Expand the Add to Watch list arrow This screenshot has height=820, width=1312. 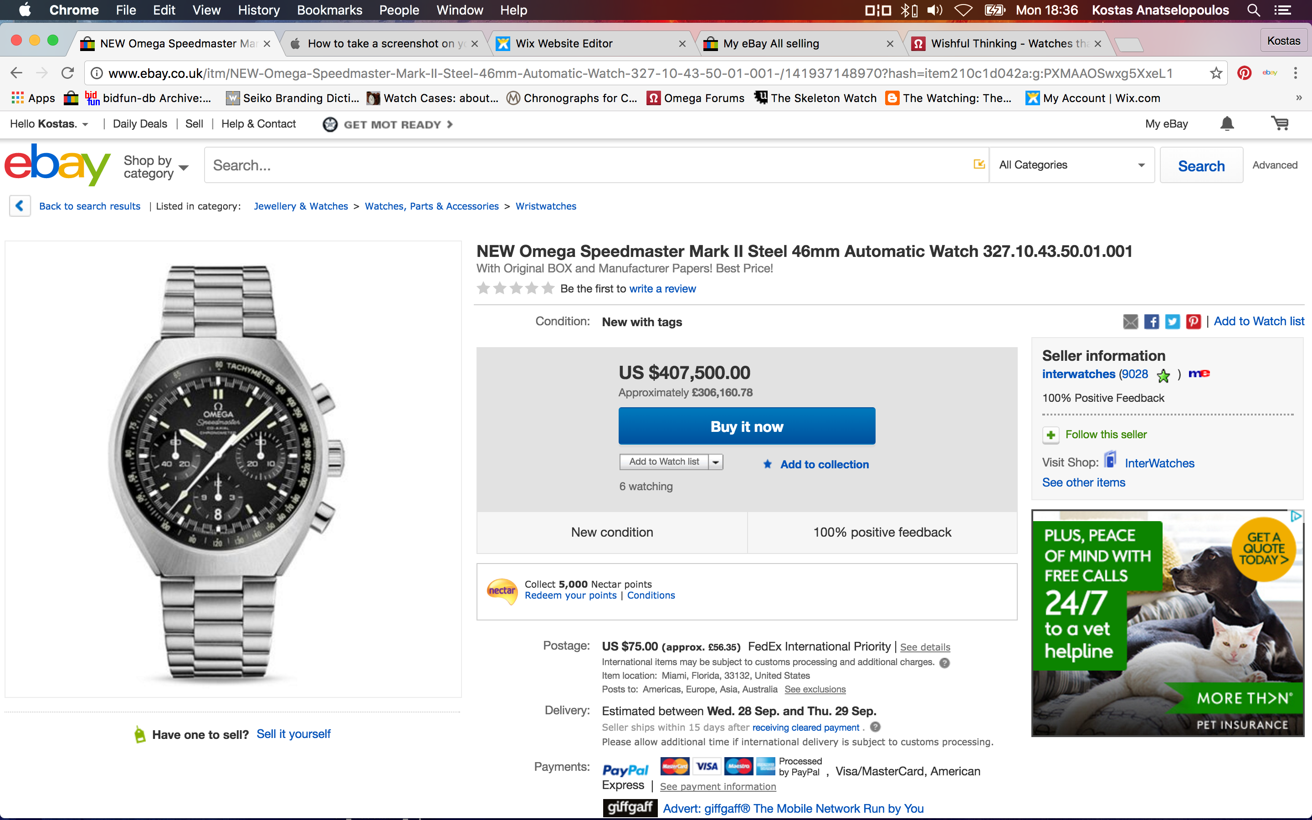(716, 462)
